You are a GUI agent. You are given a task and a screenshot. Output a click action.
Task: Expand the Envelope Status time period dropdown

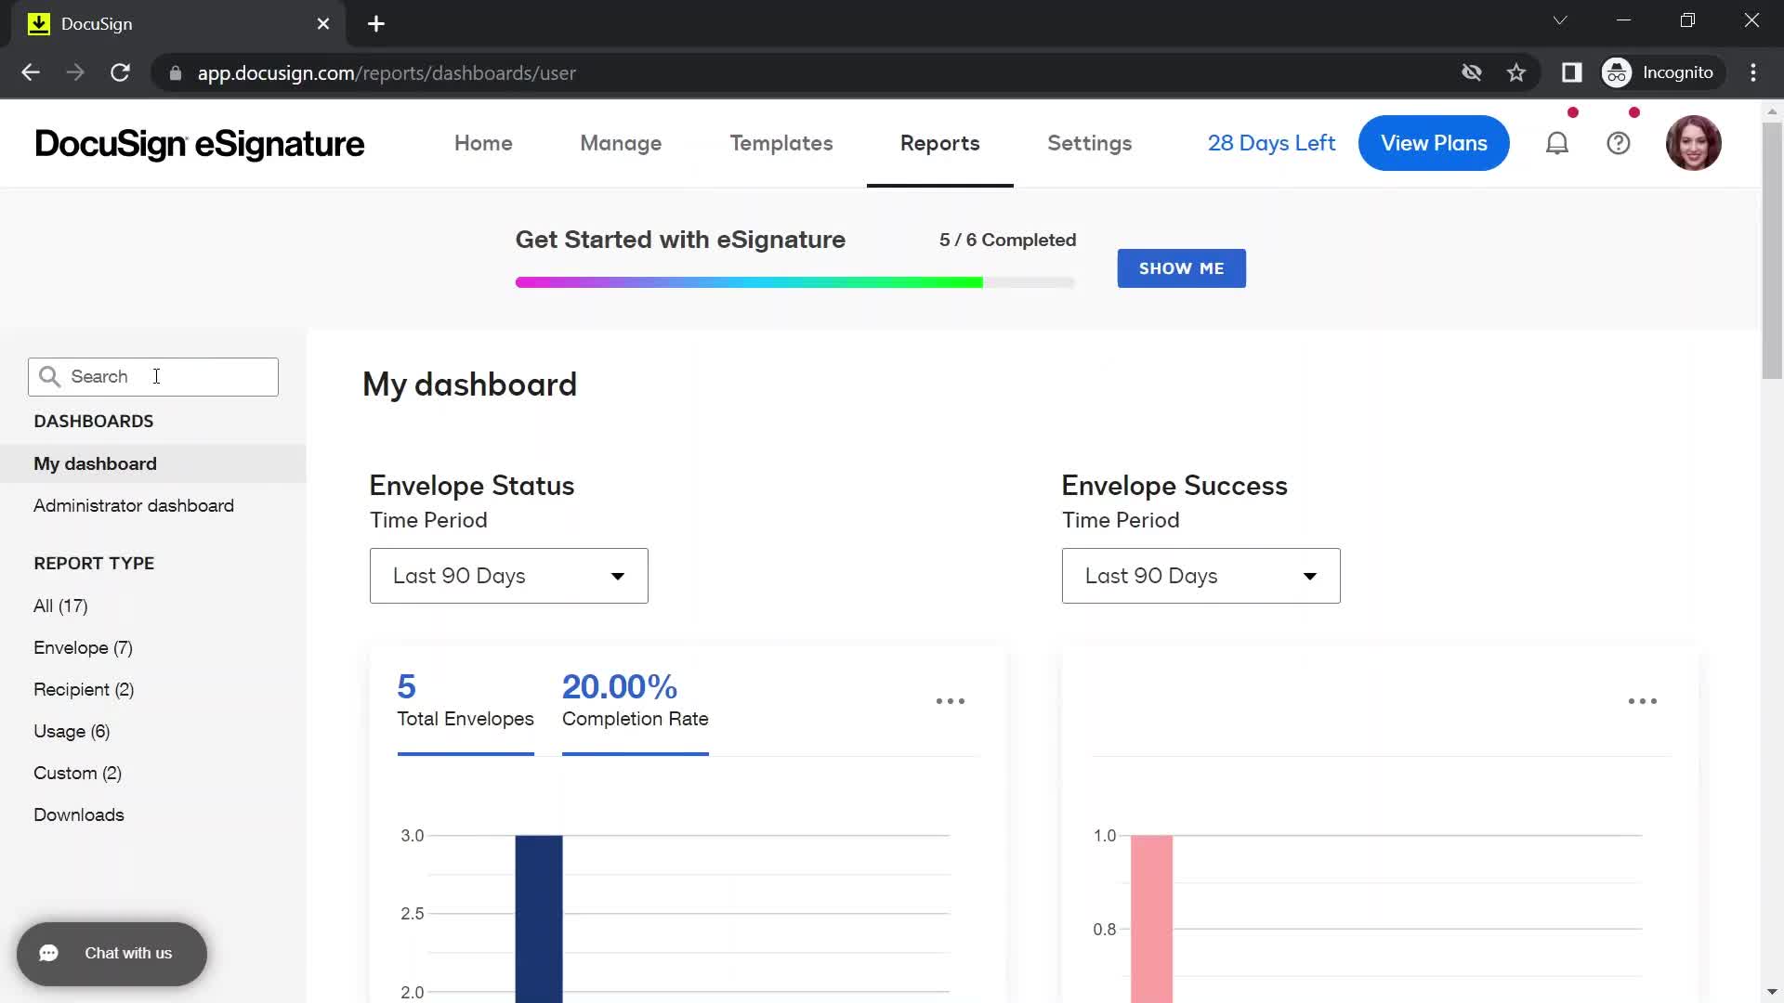(x=508, y=576)
